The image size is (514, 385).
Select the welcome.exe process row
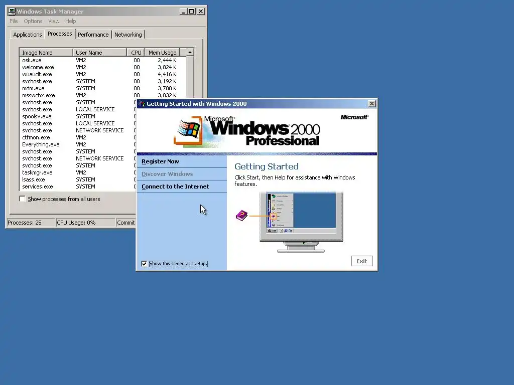pos(102,67)
